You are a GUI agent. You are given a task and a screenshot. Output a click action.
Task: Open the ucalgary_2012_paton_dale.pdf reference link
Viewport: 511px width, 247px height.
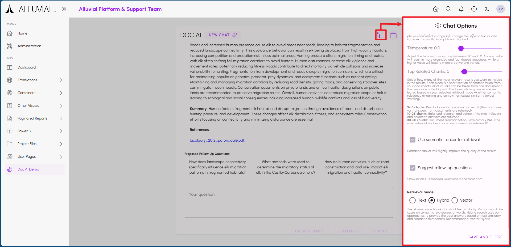pyautogui.click(x=217, y=140)
